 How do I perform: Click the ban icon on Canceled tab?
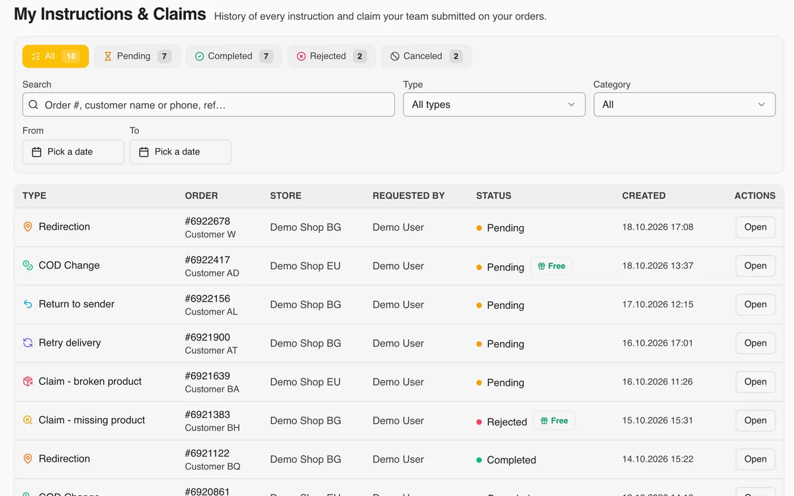point(395,57)
